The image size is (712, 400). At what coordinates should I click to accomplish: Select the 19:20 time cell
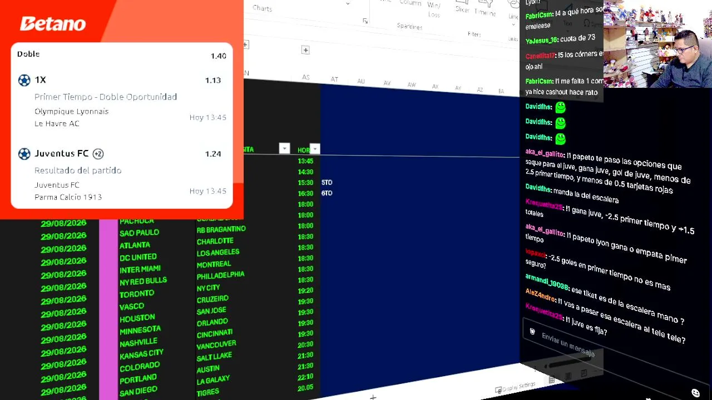click(305, 291)
